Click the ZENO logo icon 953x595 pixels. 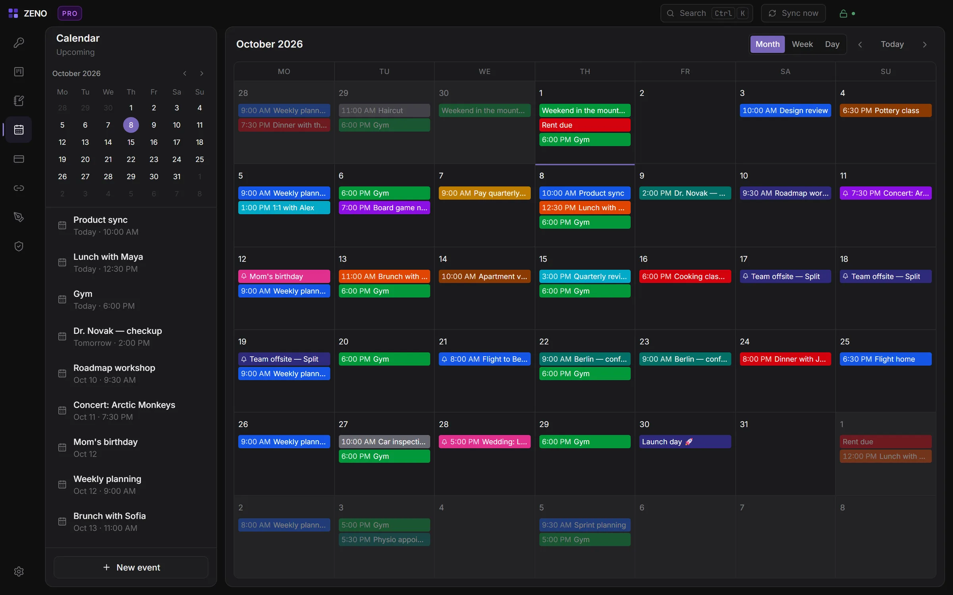point(13,13)
